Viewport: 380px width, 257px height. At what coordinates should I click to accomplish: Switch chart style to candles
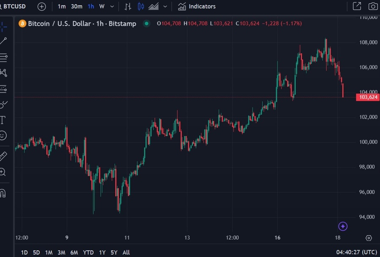tap(141, 6)
